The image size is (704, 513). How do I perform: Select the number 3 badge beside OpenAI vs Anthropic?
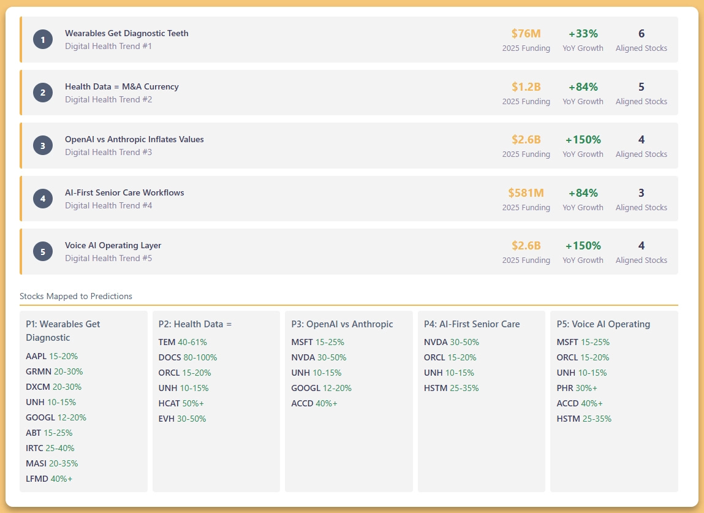coord(43,145)
